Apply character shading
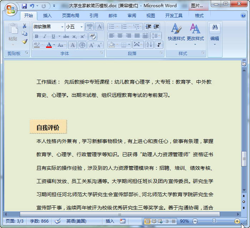 tap(72, 45)
